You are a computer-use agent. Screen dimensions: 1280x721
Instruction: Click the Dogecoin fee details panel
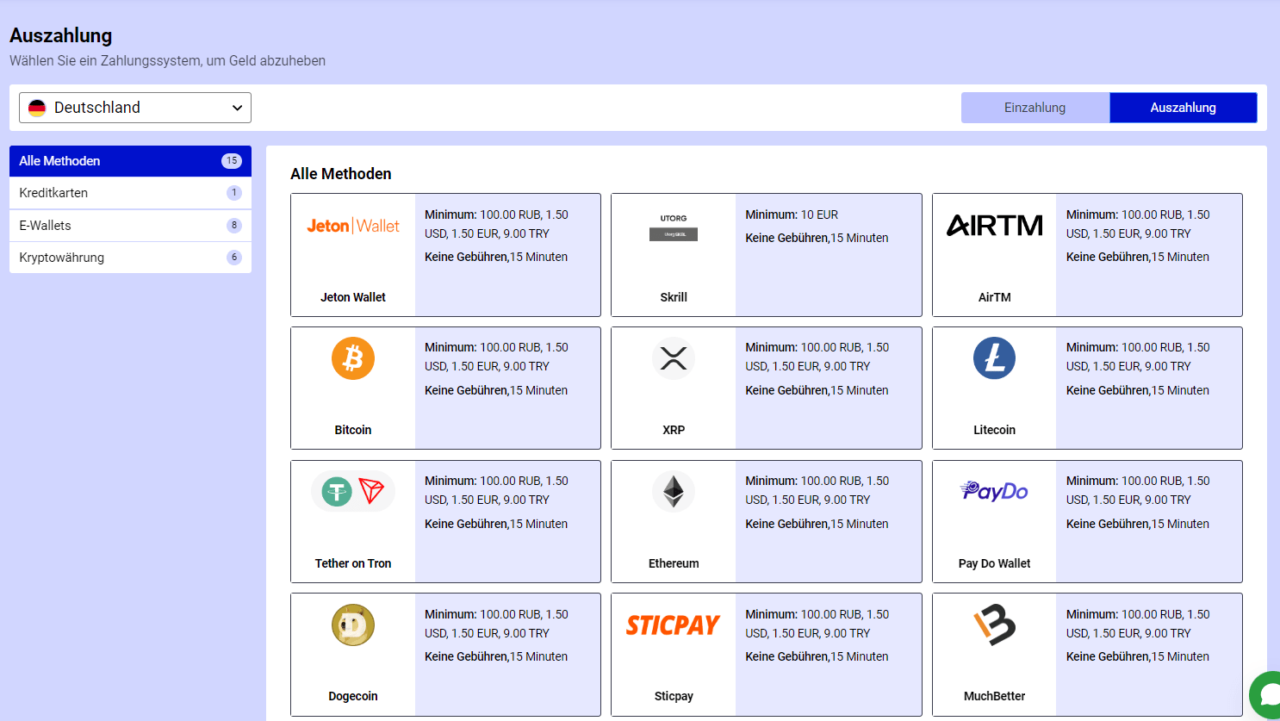(507, 655)
